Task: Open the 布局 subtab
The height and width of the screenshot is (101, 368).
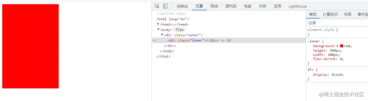Action: (348, 15)
